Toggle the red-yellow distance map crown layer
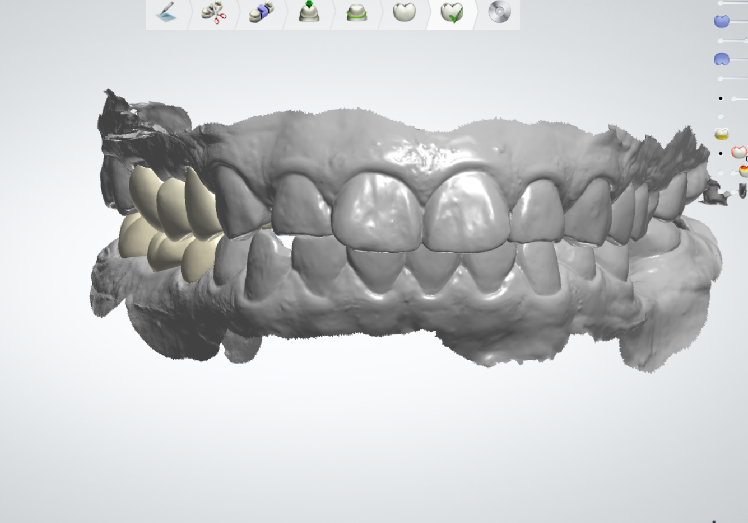Image resolution: width=748 pixels, height=523 pixels. point(743,171)
